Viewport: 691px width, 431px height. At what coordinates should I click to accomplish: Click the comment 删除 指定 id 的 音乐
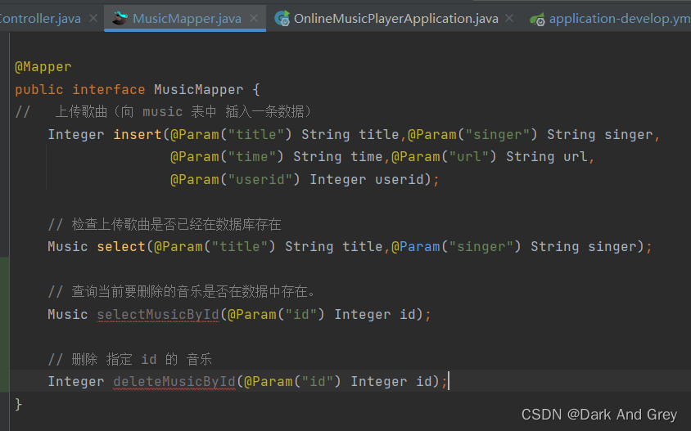coord(130,359)
